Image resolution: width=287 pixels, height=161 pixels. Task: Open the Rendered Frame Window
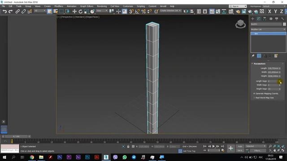(x=244, y=12)
